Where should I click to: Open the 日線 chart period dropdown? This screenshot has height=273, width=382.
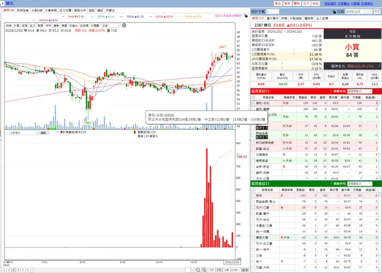pyautogui.click(x=111, y=25)
